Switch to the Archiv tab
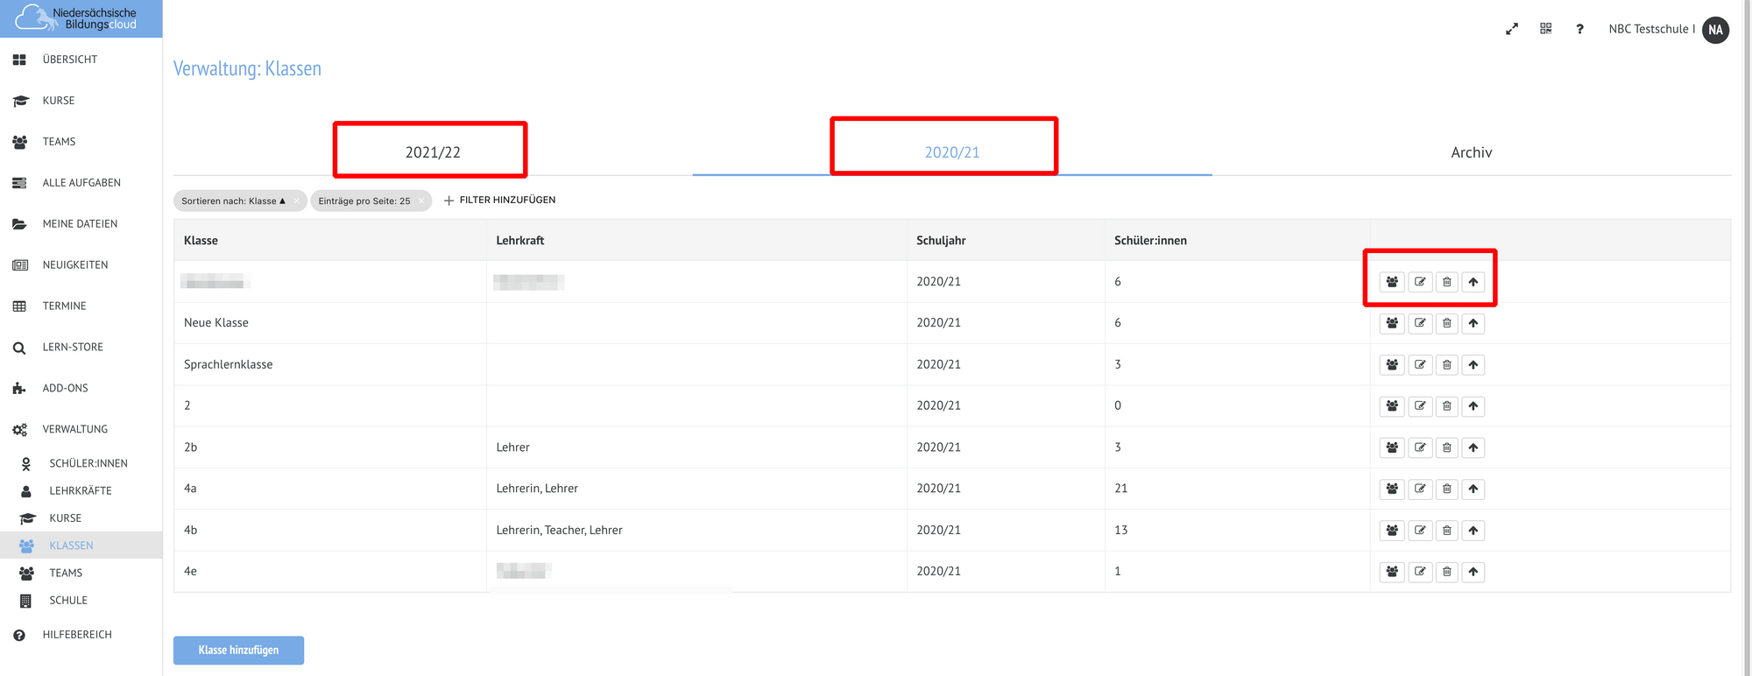1752x676 pixels. pos(1471,152)
